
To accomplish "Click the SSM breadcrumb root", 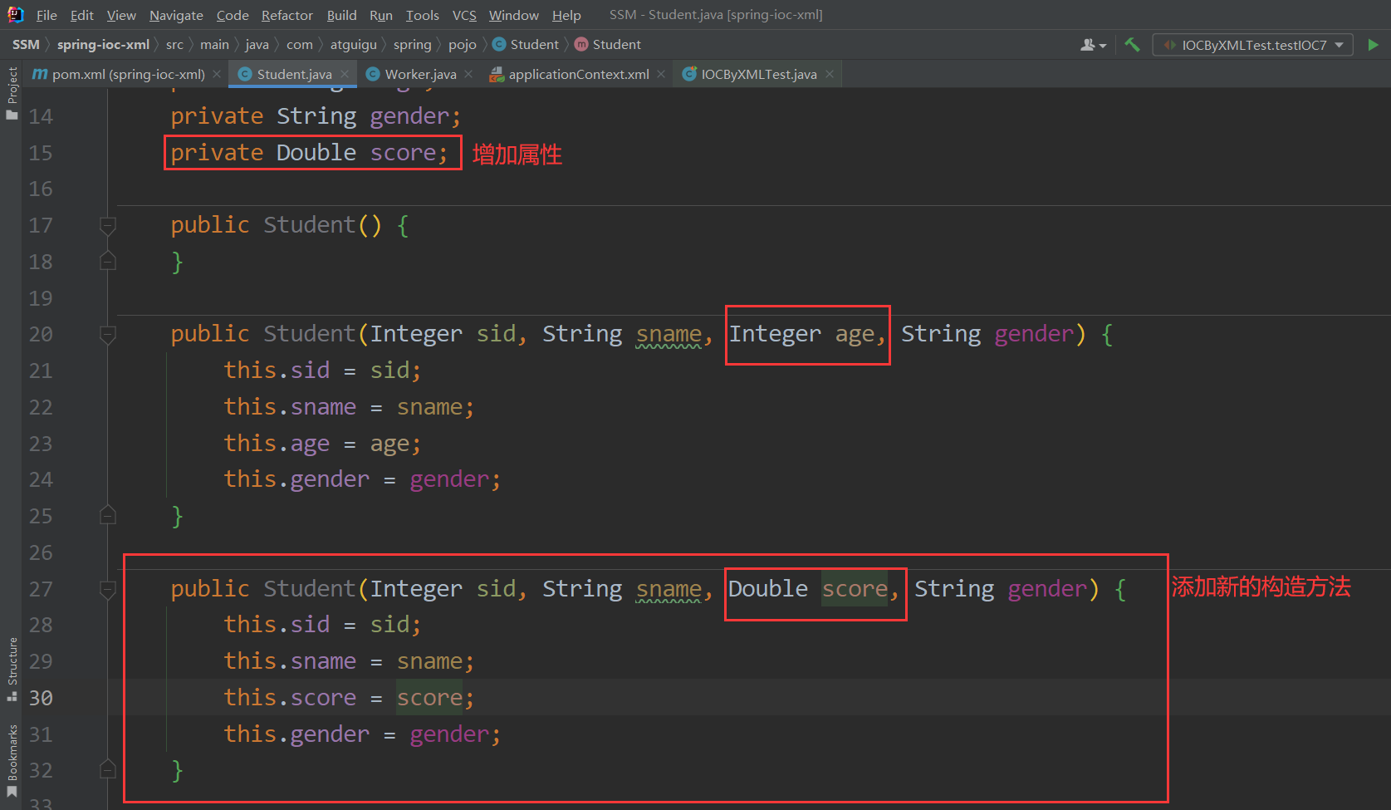I will tap(26, 45).
